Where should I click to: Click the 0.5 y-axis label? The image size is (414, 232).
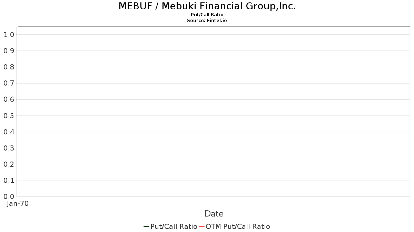point(9,115)
